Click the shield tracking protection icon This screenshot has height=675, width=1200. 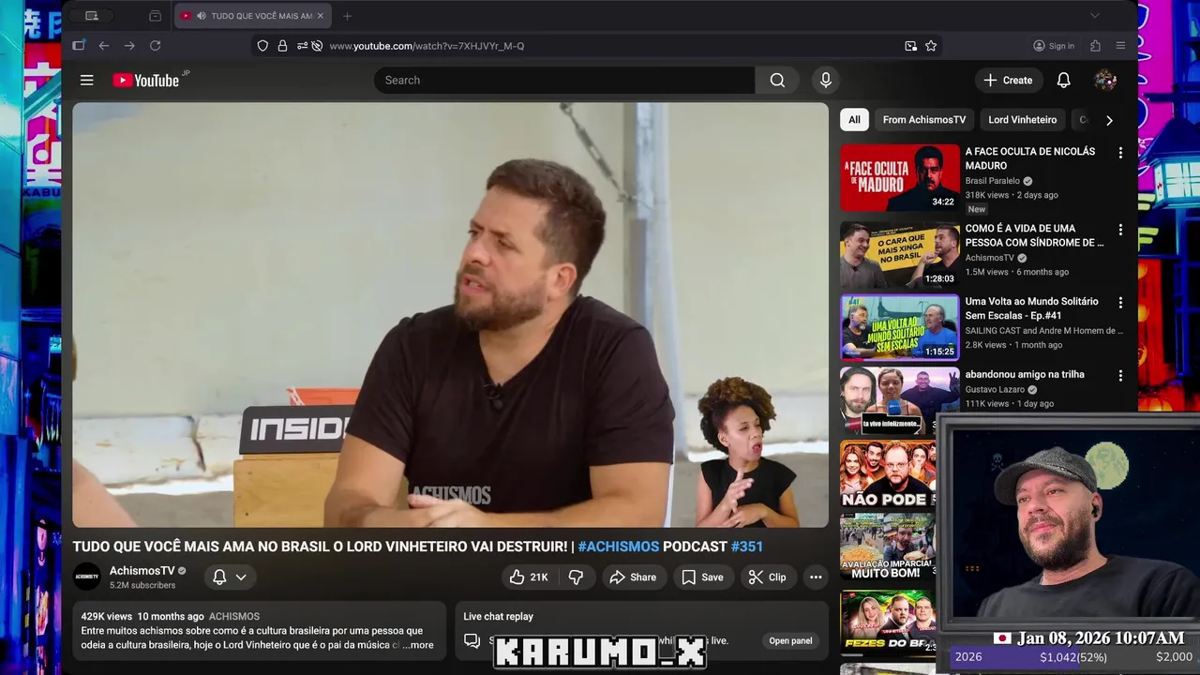point(262,46)
